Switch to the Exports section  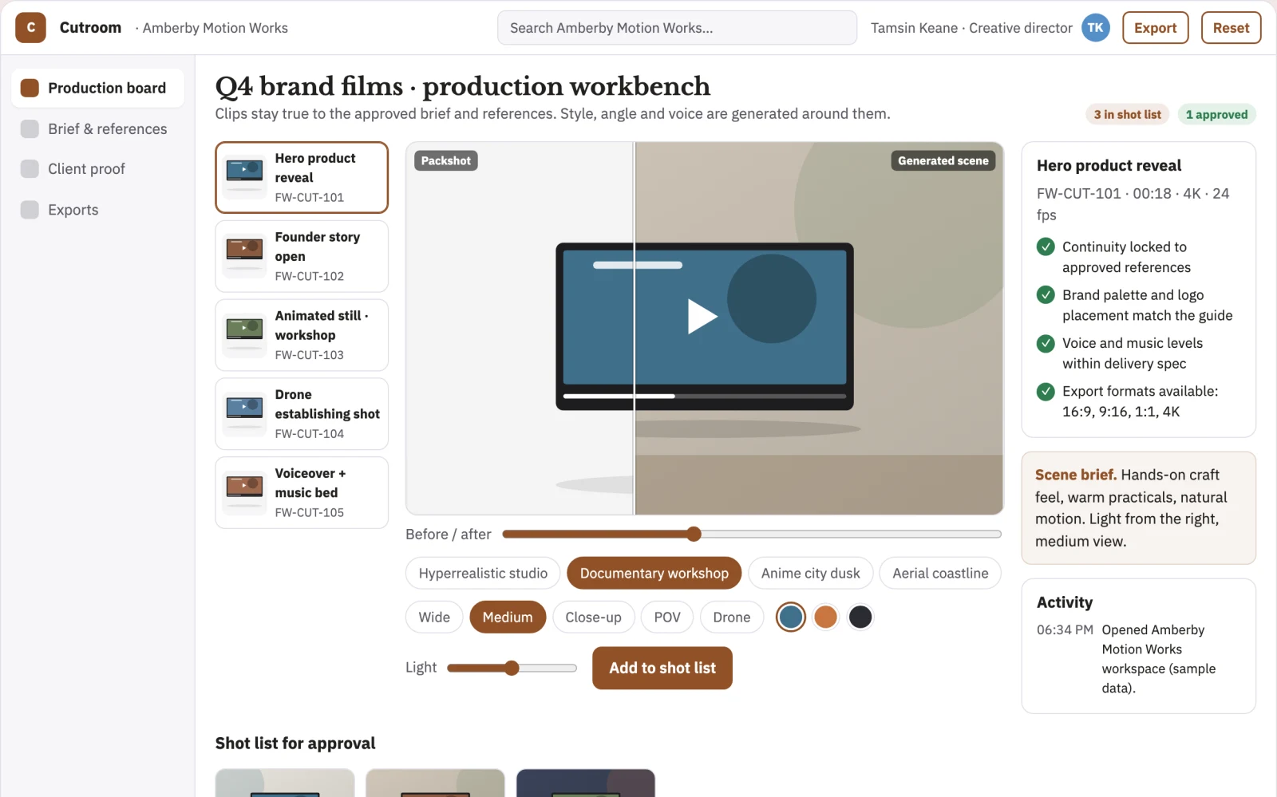coord(97,209)
